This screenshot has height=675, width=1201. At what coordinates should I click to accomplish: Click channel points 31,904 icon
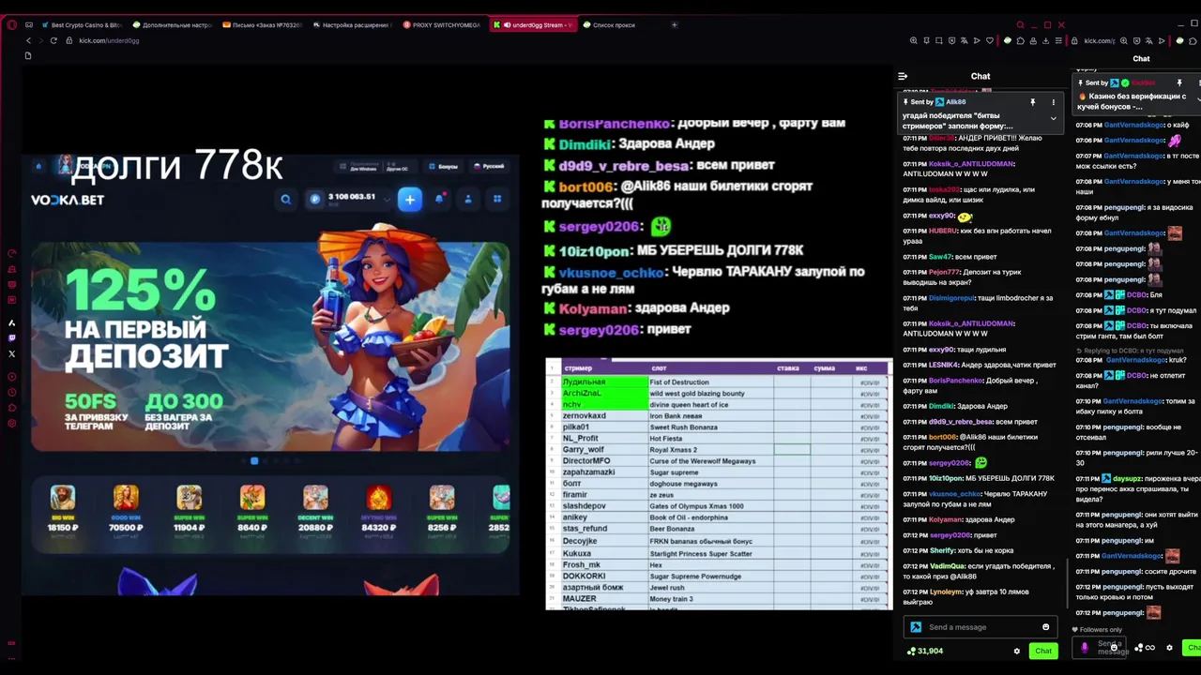[911, 651]
